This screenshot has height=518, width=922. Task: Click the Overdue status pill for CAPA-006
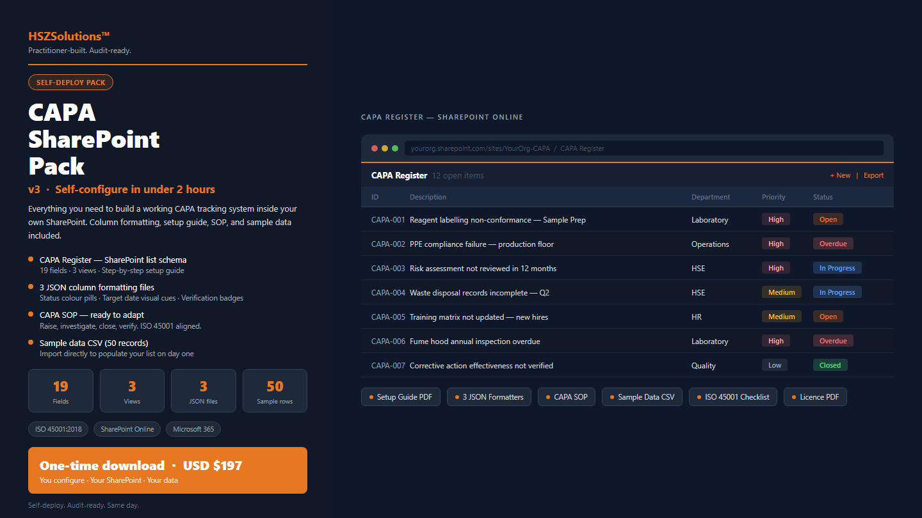point(833,341)
